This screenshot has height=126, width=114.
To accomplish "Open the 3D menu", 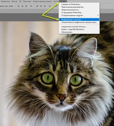I will click(20, 1).
